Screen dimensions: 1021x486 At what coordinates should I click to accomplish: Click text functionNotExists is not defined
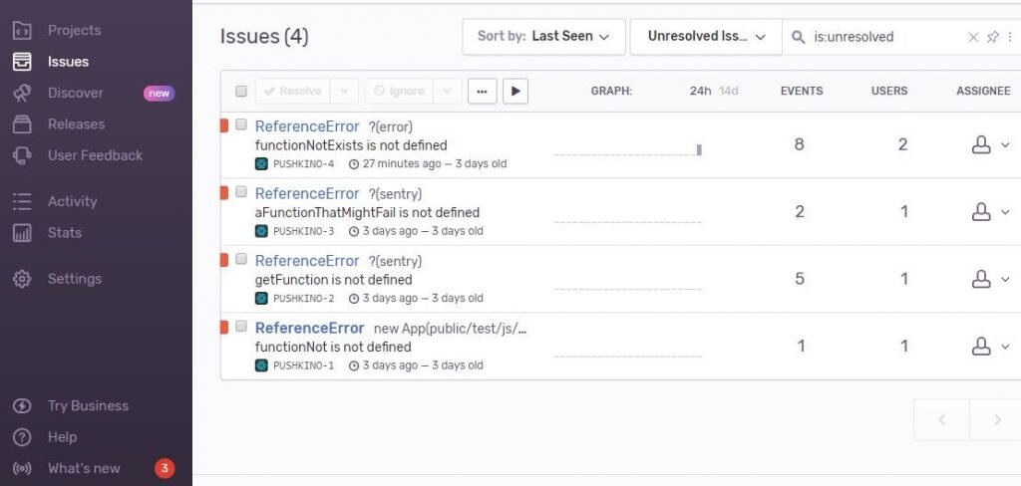click(351, 145)
